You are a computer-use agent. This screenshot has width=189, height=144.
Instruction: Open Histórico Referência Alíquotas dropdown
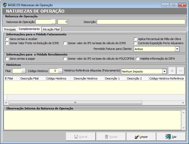(164, 71)
